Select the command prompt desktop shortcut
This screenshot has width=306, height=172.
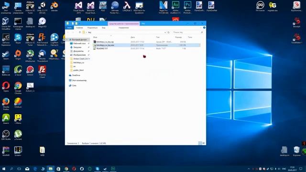[18, 23]
